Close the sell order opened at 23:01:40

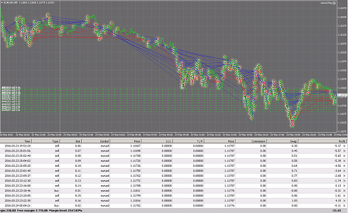344,171
